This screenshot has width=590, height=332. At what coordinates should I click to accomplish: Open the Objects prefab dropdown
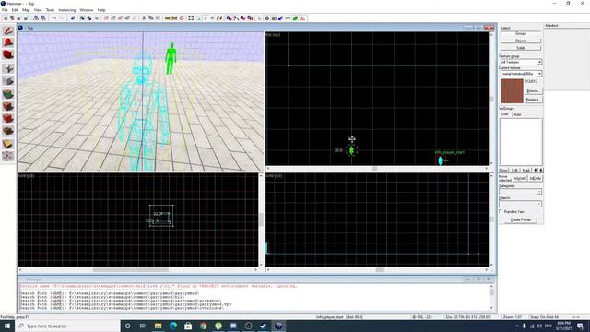(521, 204)
